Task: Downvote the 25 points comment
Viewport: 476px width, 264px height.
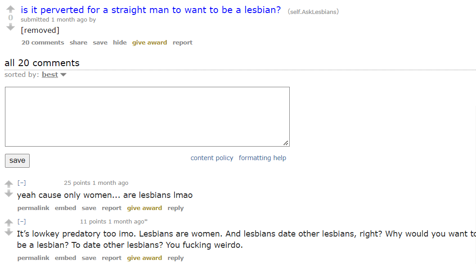Action: 9,194
